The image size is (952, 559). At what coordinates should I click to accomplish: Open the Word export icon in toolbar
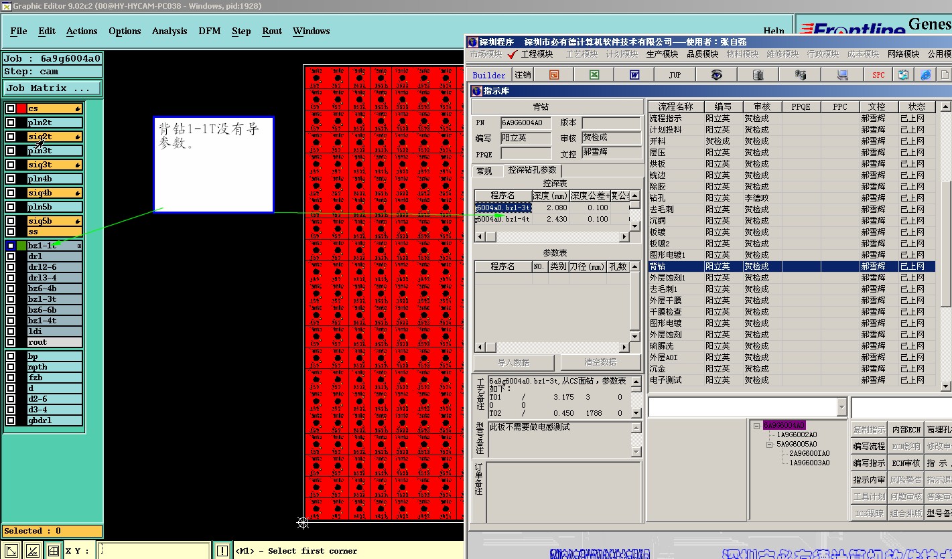click(634, 75)
